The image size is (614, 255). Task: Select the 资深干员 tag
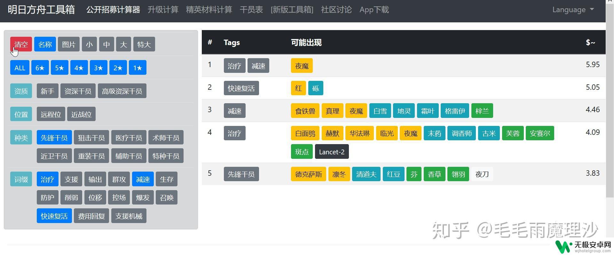pyautogui.click(x=78, y=91)
